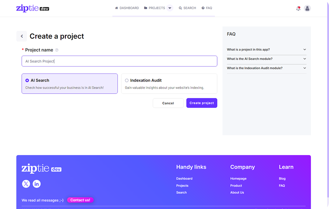
Task: Expand 'What is the AI Search module?' question
Action: (266, 59)
